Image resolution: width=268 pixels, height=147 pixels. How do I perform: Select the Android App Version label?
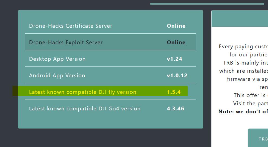(x=57, y=76)
